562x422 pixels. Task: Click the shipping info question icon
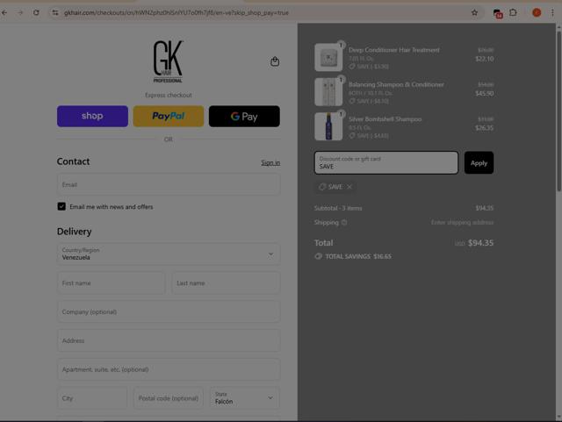tap(344, 223)
